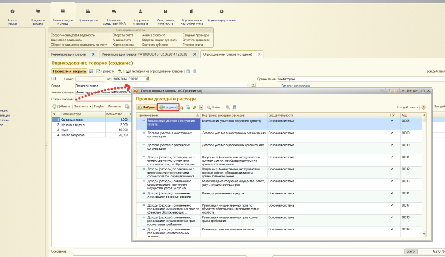Click the list icon at end of document toolbar

tap(195, 71)
